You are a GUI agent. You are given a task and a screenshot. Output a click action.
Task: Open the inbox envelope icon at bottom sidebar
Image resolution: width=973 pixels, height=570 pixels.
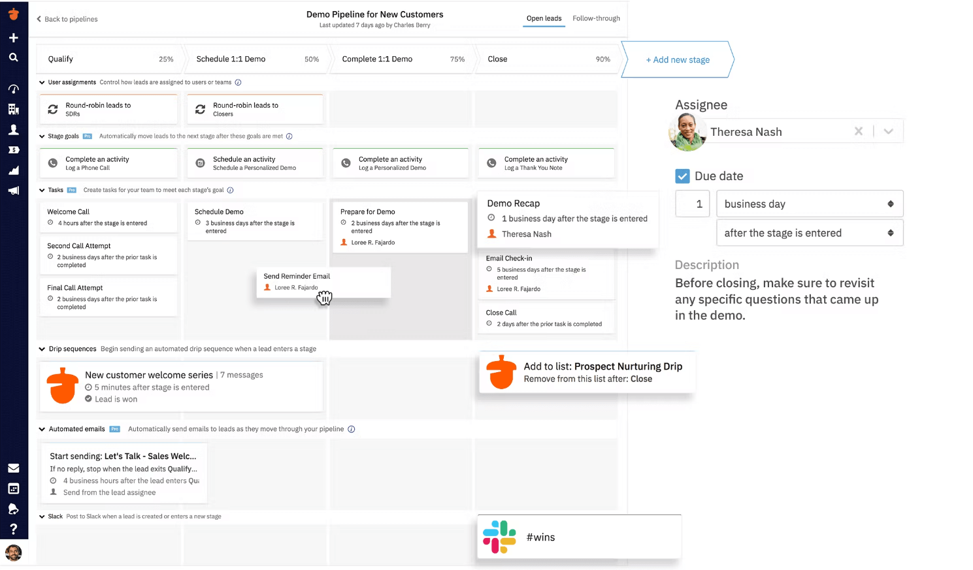tap(13, 468)
